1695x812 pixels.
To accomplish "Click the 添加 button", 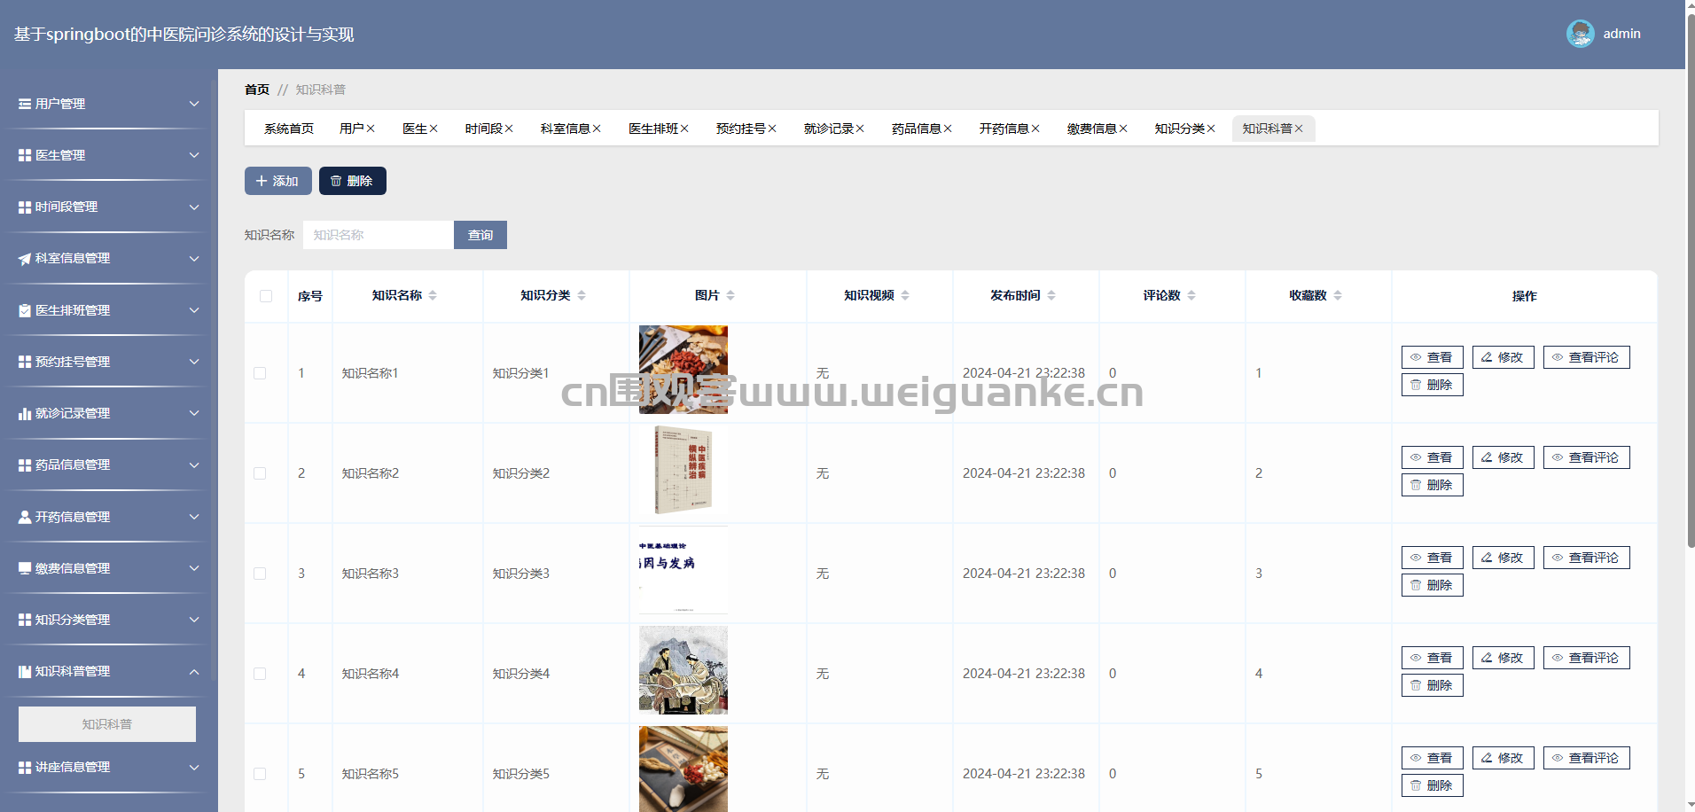I will 277,181.
